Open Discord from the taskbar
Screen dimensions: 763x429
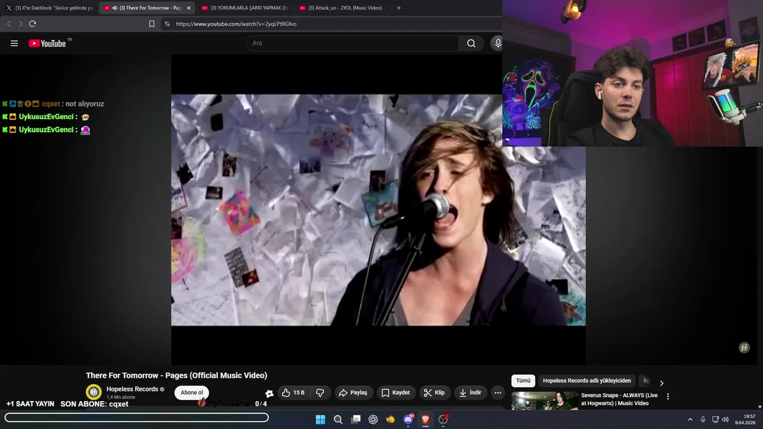tap(408, 419)
